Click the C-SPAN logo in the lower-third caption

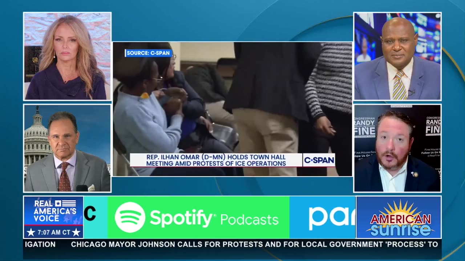coord(319,160)
